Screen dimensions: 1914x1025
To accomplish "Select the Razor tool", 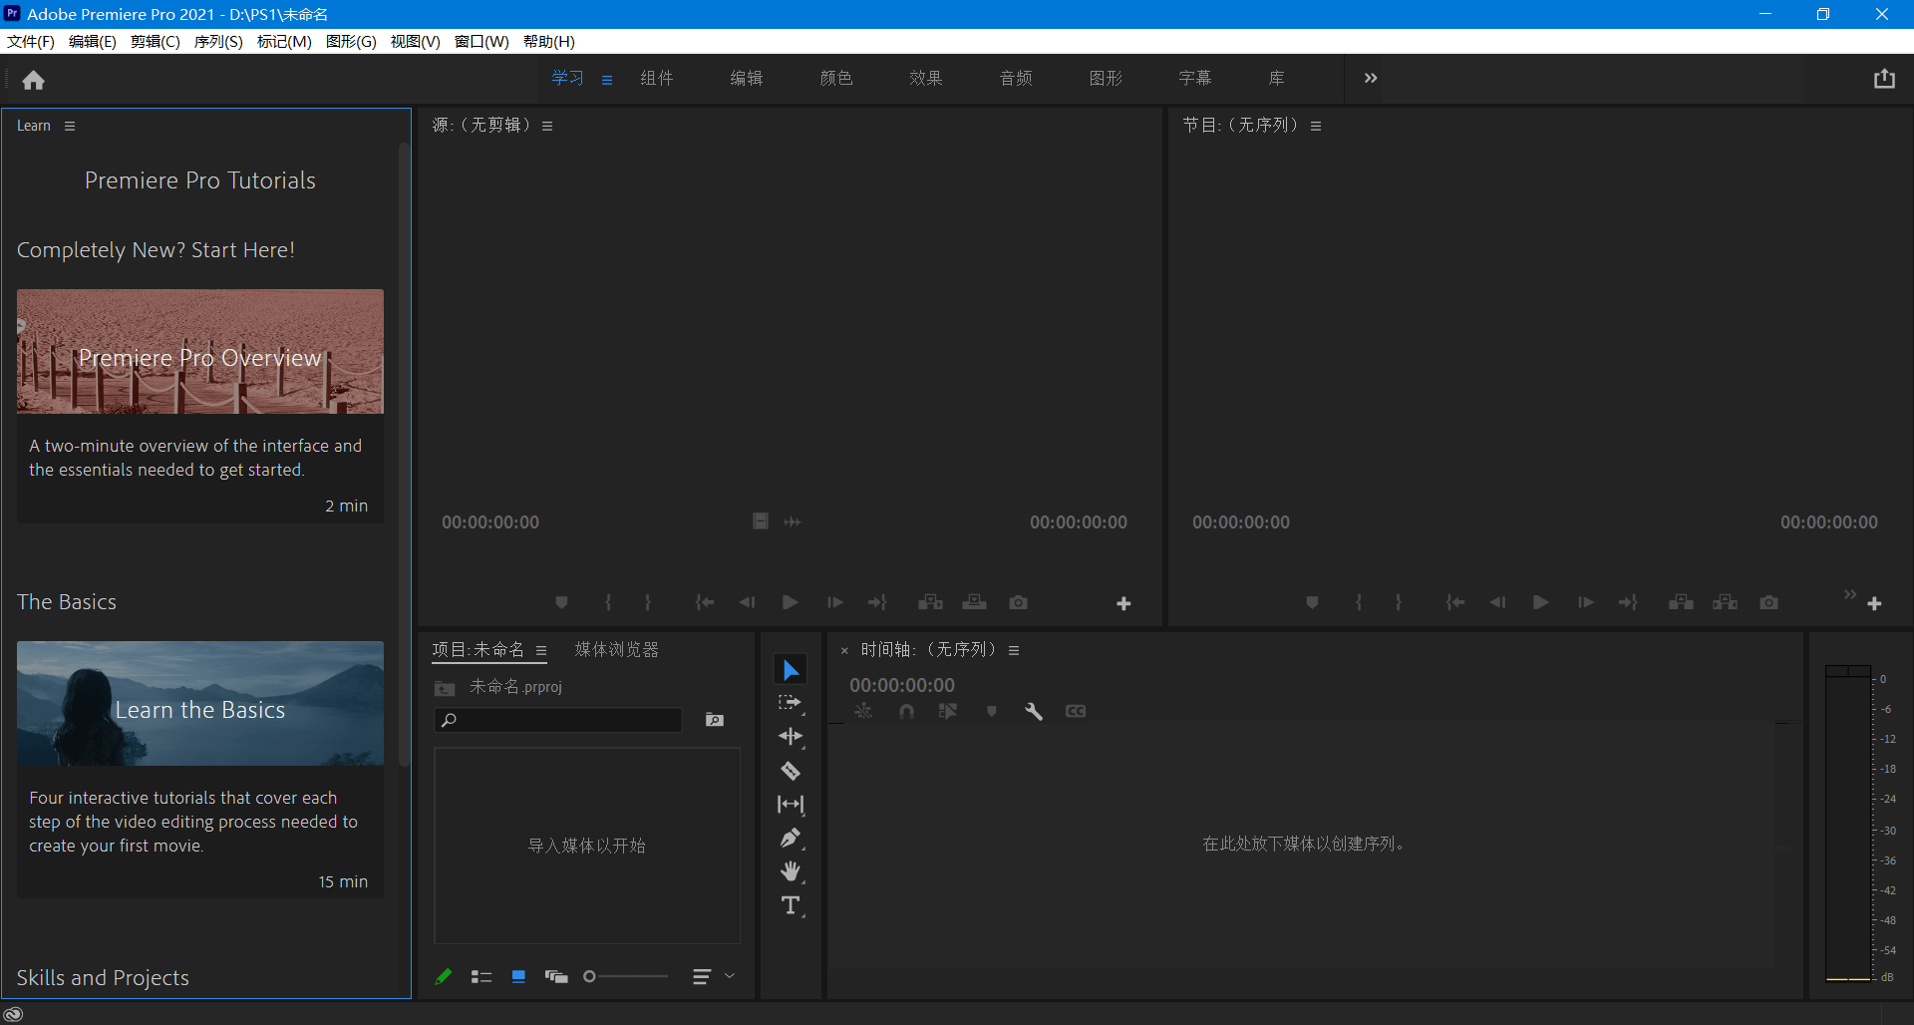I will (791, 771).
